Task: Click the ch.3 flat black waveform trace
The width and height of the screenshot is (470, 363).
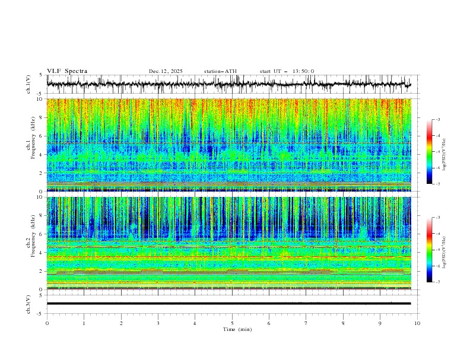Action: 228,304
